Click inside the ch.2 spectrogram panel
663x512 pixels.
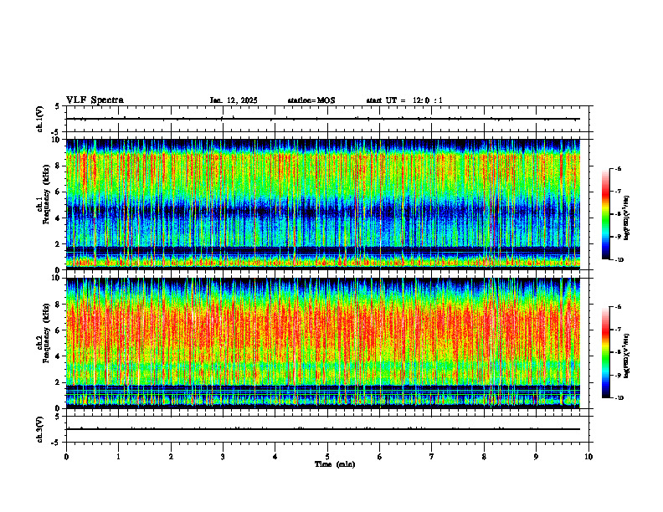pyautogui.click(x=323, y=343)
